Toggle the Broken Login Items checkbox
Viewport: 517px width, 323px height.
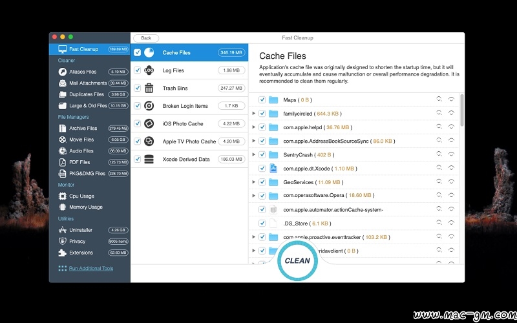[138, 106]
